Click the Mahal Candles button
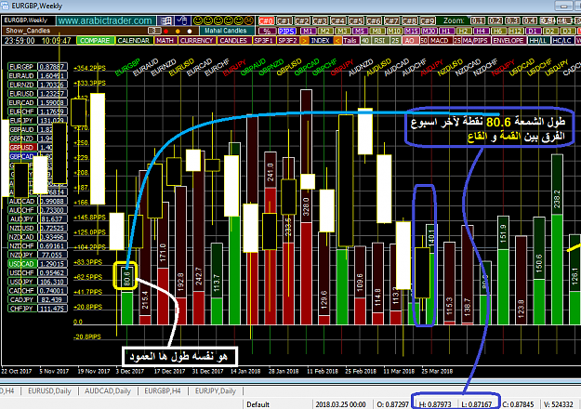The image size is (581, 409). click(226, 31)
